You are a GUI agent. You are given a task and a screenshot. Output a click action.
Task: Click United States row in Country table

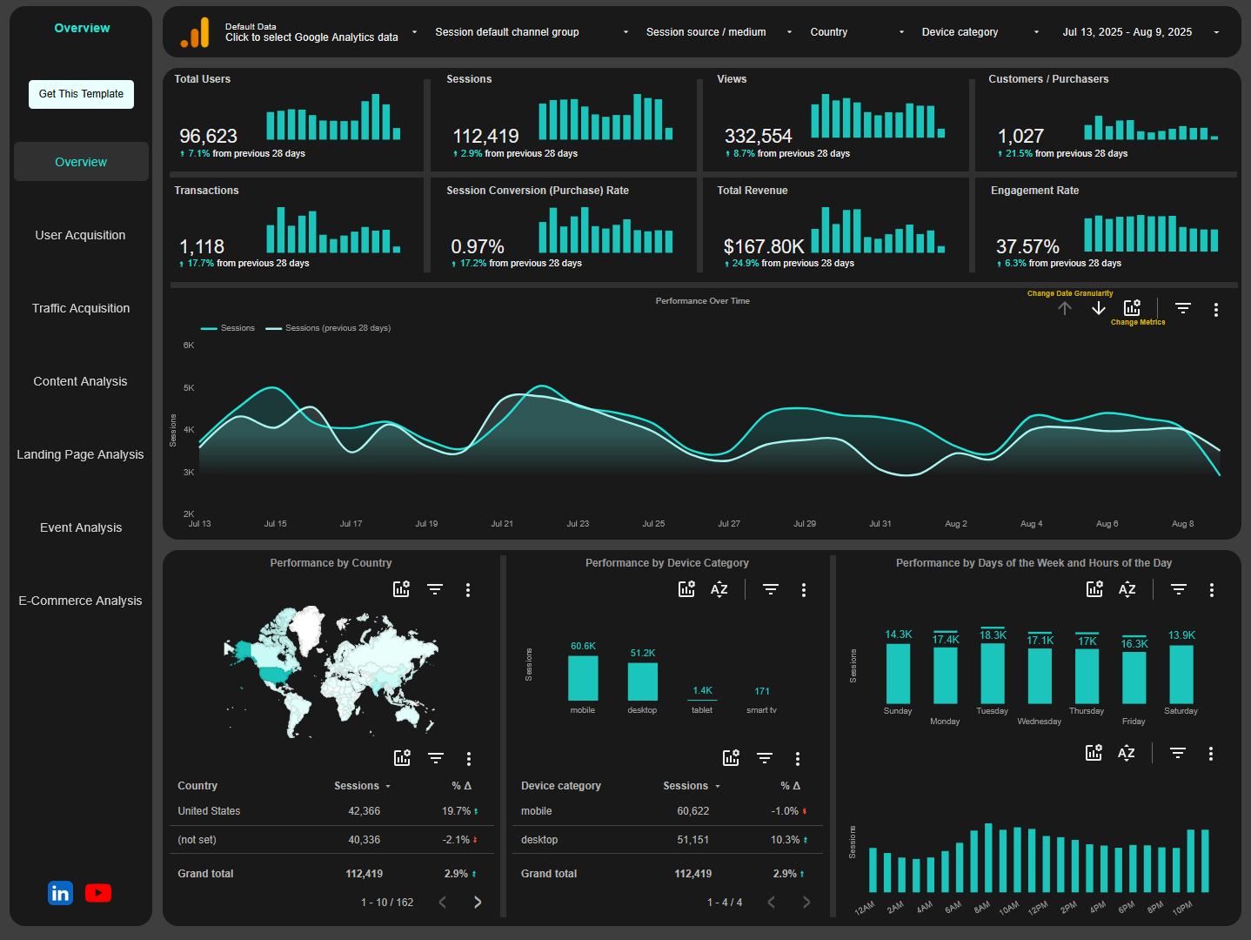(x=331, y=811)
